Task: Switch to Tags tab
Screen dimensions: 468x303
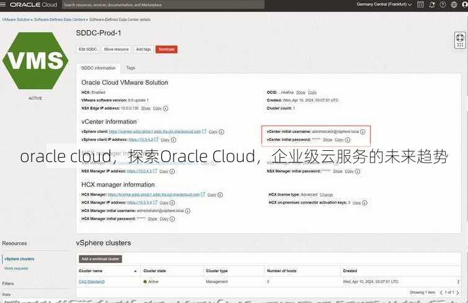Action: [131, 68]
